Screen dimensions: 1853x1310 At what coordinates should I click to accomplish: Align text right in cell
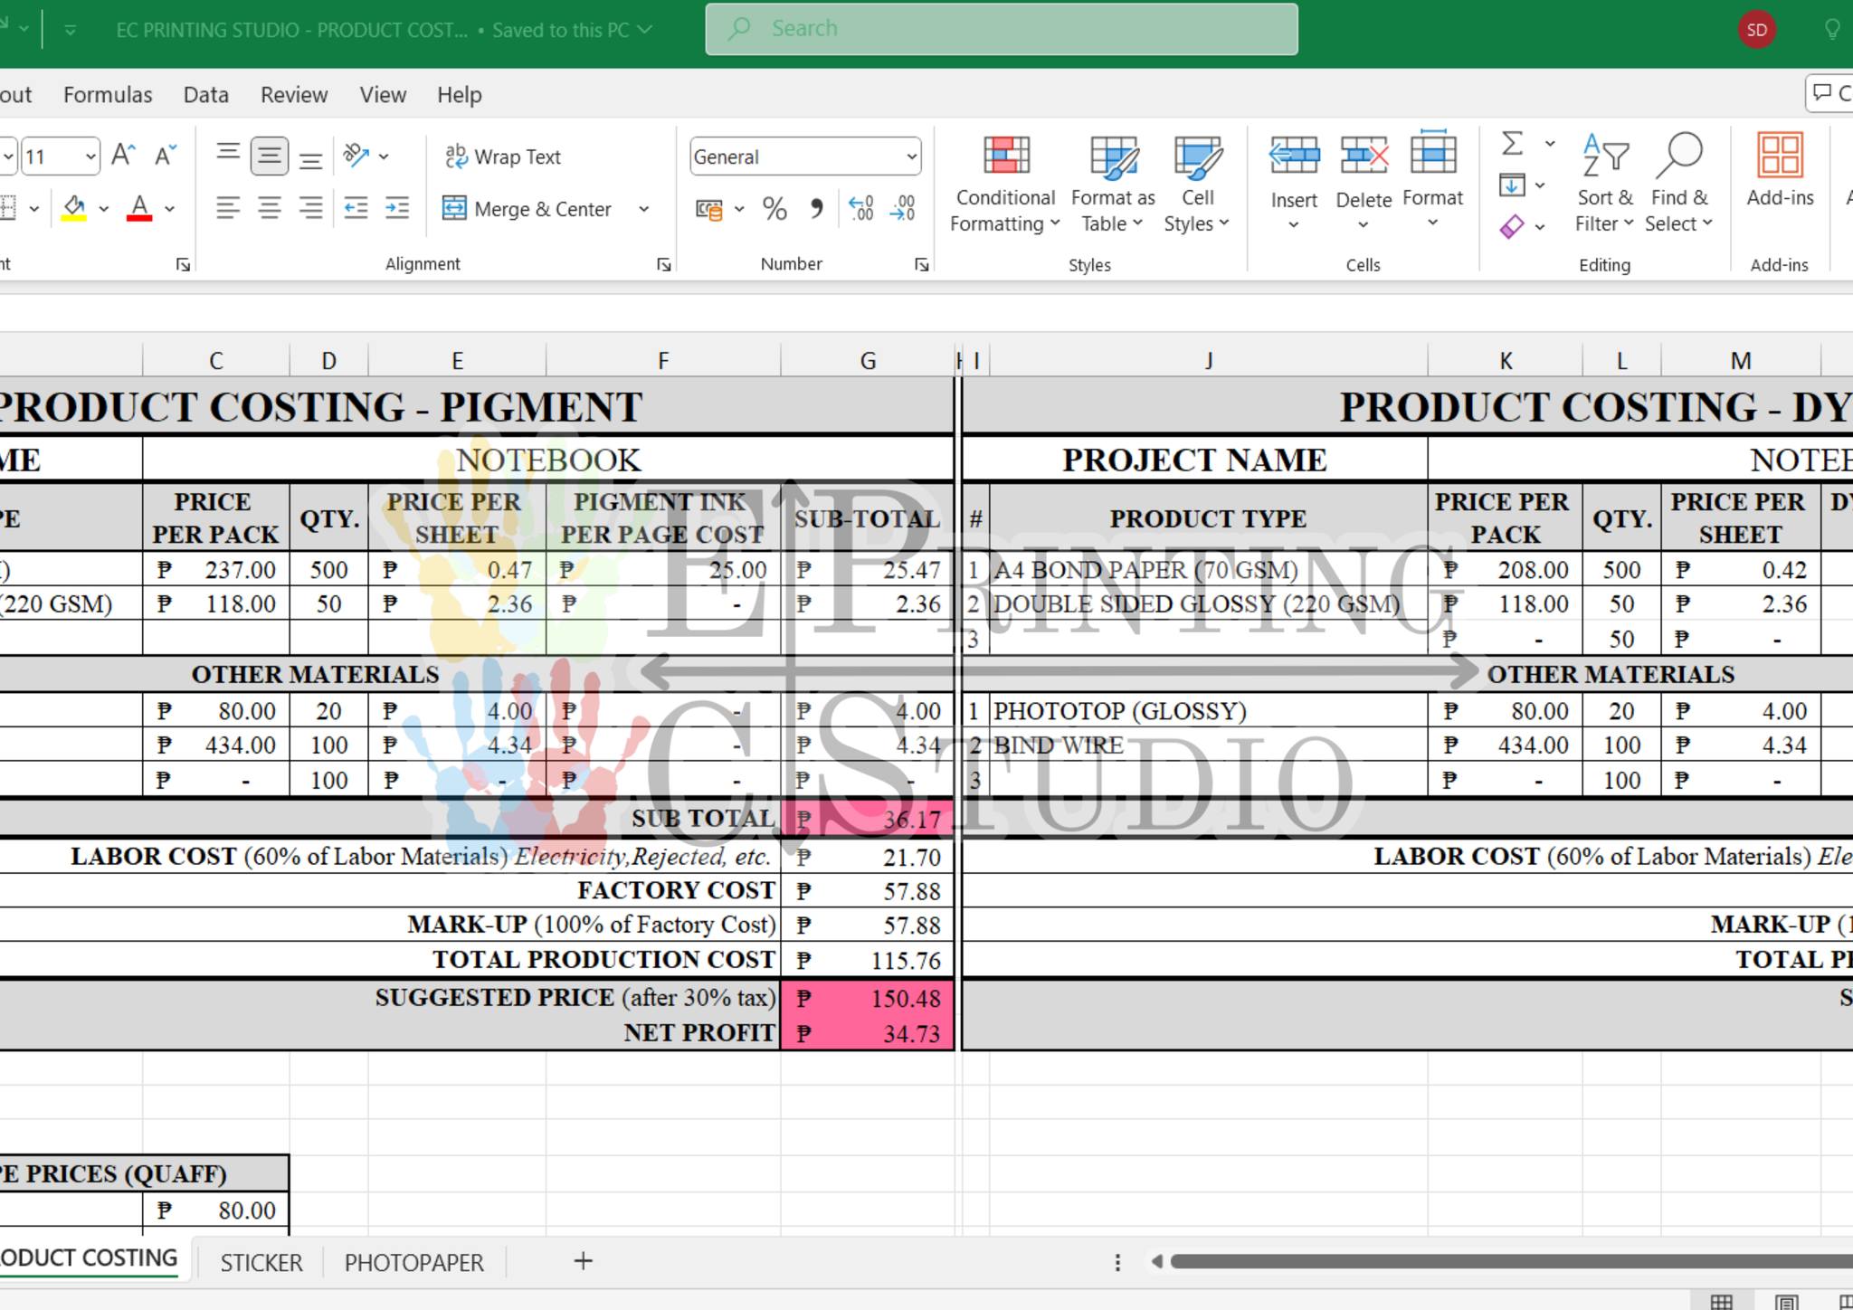pyautogui.click(x=310, y=208)
